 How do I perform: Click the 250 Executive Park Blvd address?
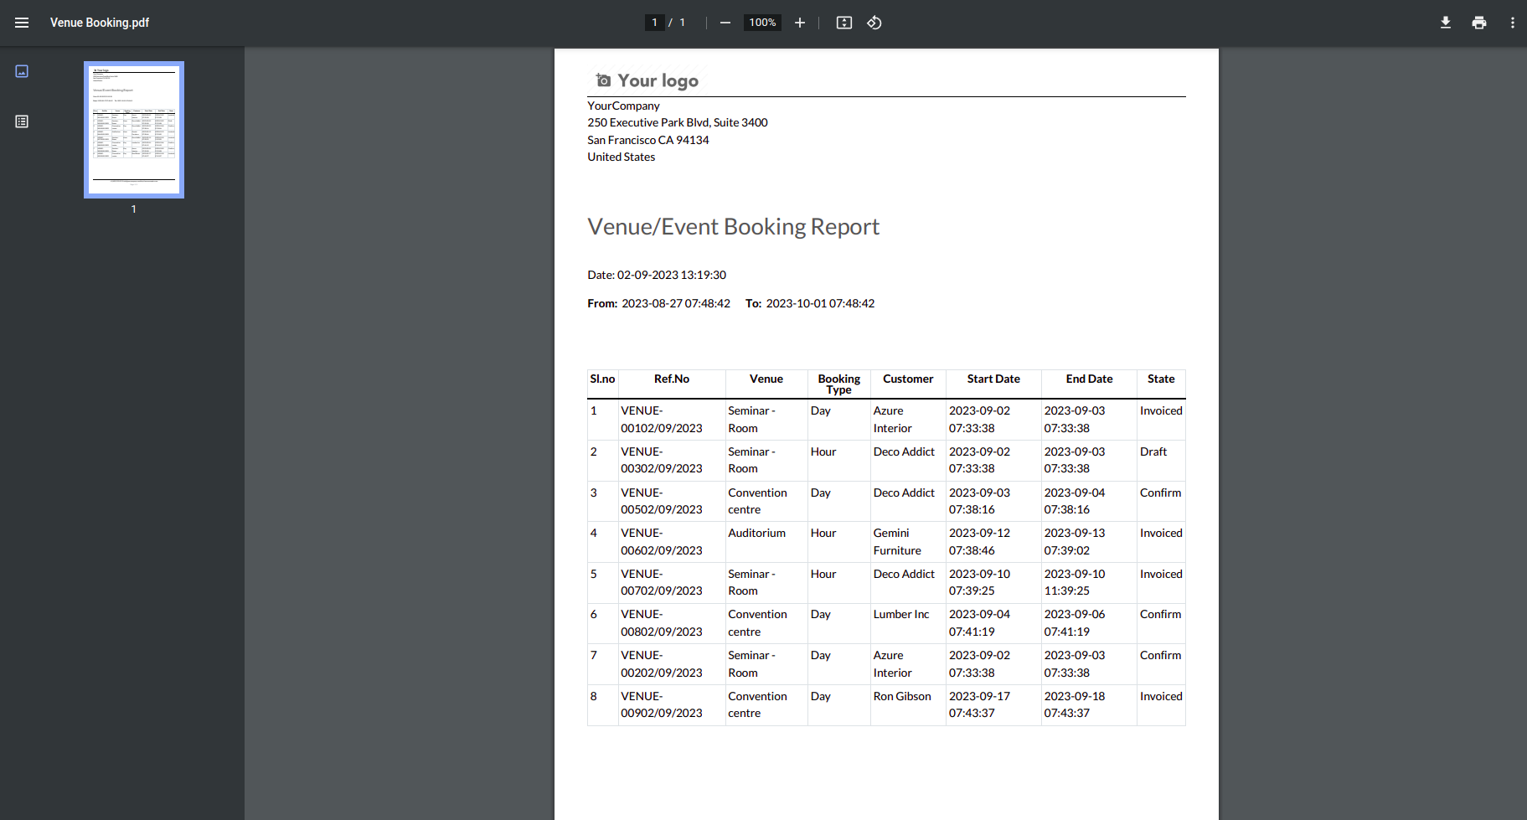click(678, 123)
